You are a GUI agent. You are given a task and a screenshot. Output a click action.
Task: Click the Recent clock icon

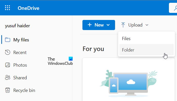8,52
